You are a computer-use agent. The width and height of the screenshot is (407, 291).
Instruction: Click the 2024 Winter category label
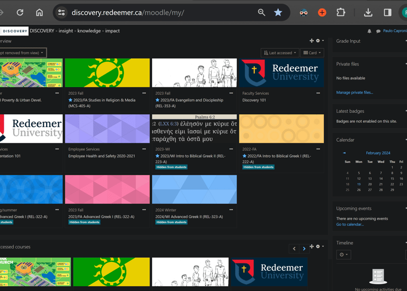click(x=165, y=210)
